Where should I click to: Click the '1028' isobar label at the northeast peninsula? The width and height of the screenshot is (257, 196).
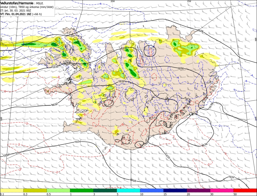200,31
